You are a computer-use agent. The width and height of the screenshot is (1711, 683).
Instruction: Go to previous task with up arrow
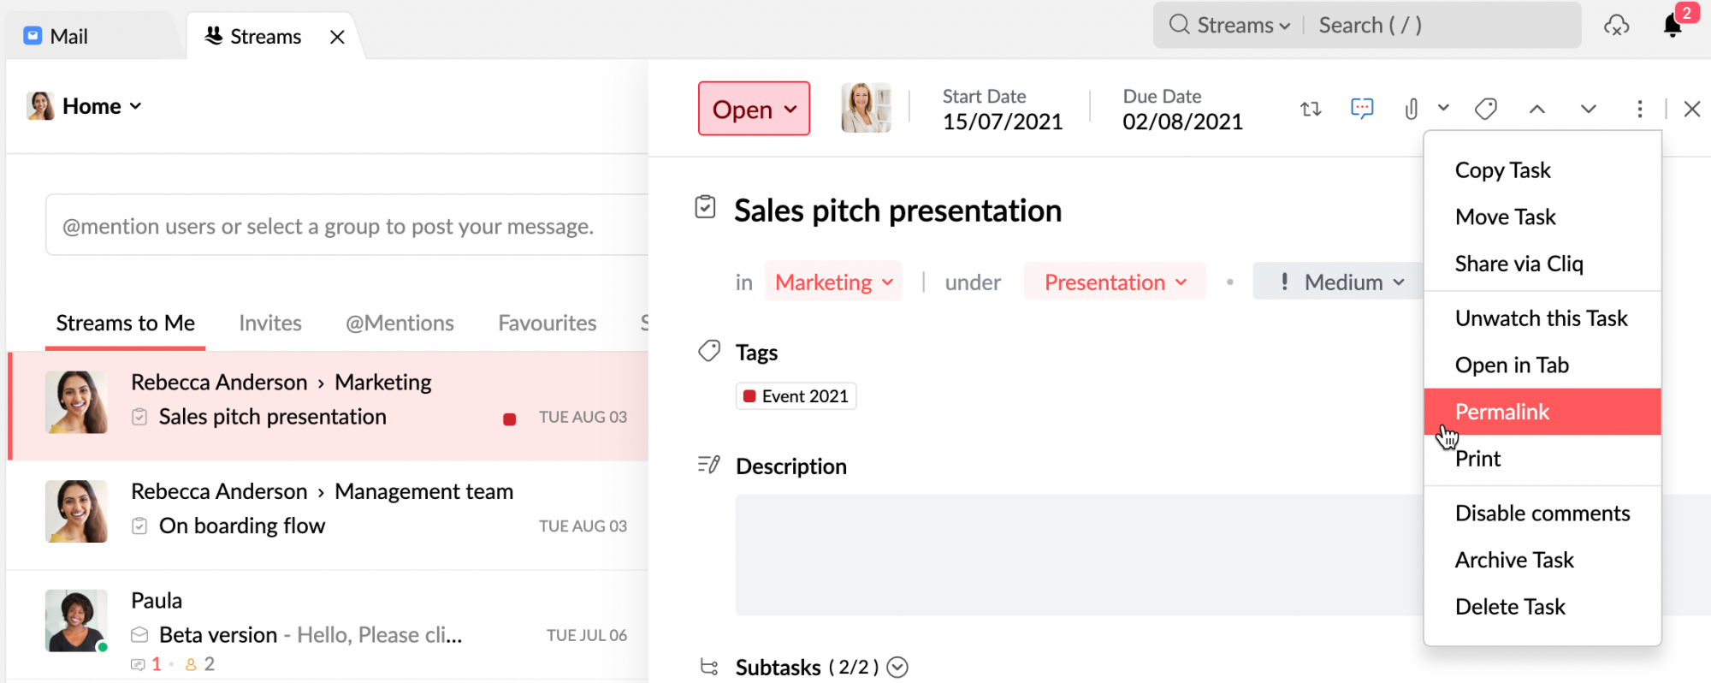point(1537,109)
